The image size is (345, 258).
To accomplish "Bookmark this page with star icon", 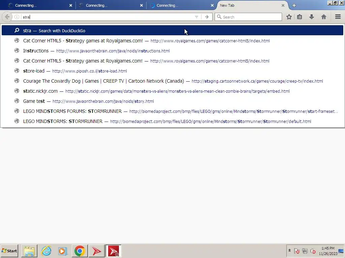I will (x=289, y=17).
